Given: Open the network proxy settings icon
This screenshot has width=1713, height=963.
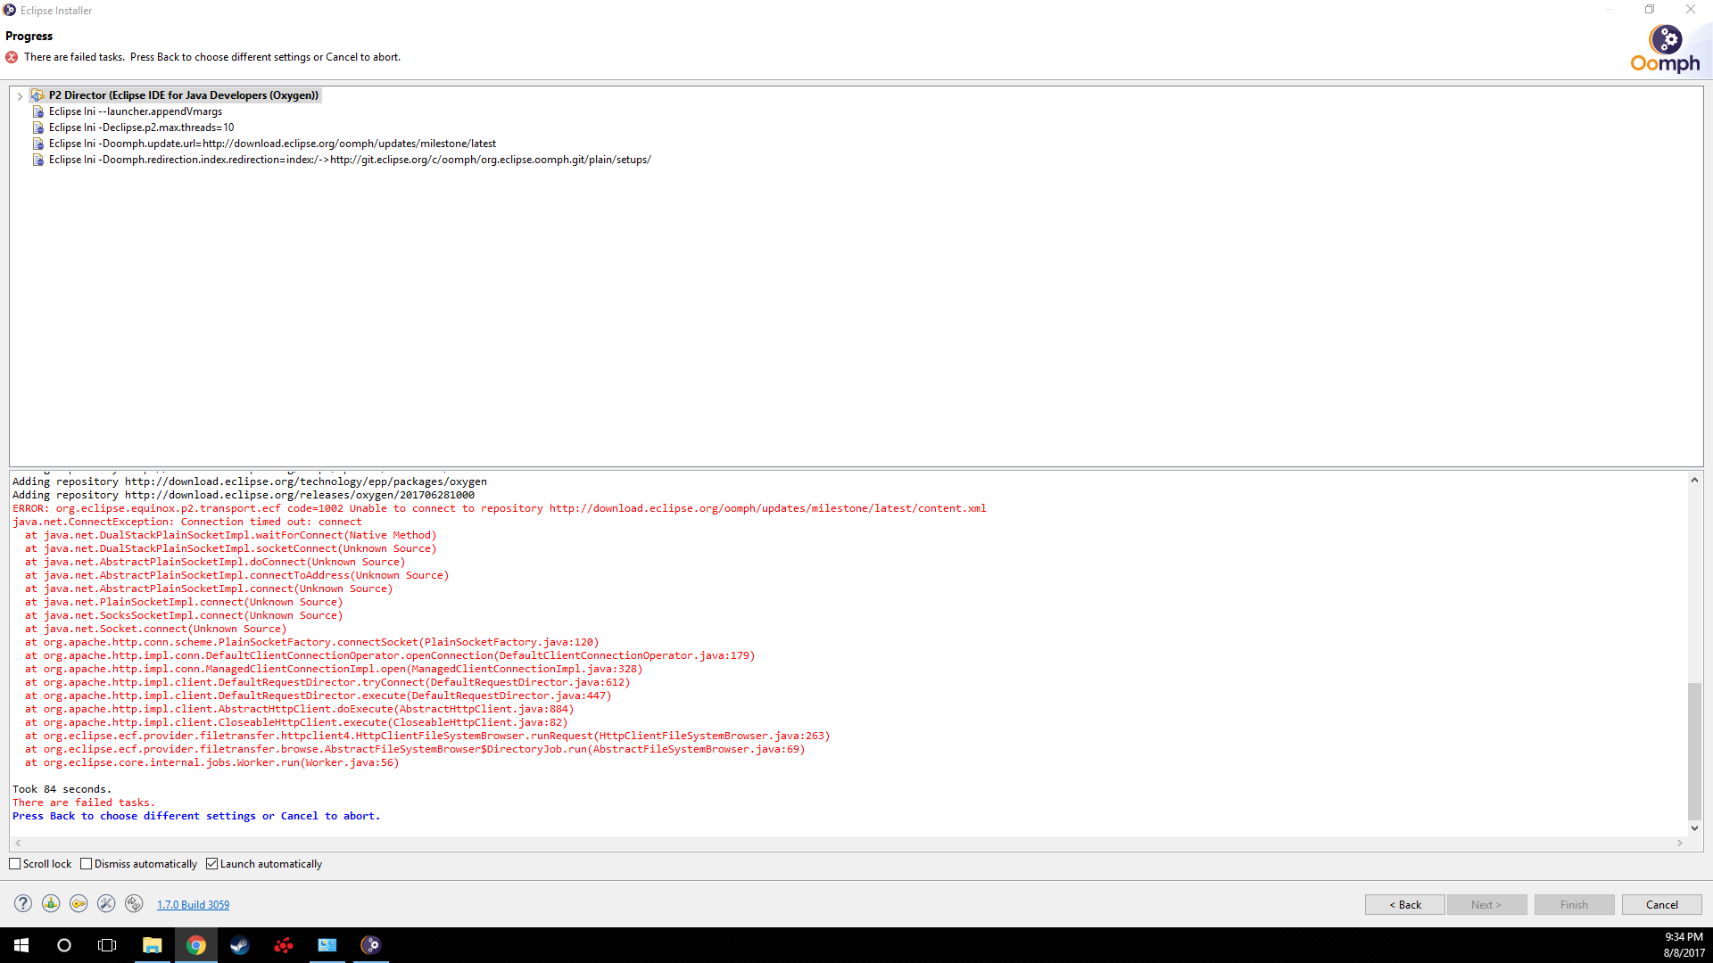Looking at the screenshot, I should point(51,903).
